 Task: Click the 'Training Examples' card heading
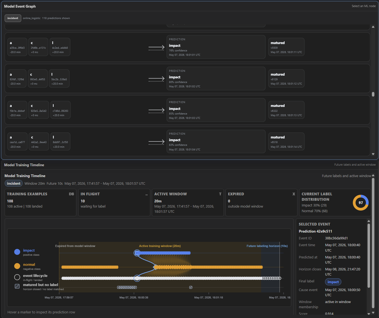[x=27, y=194]
